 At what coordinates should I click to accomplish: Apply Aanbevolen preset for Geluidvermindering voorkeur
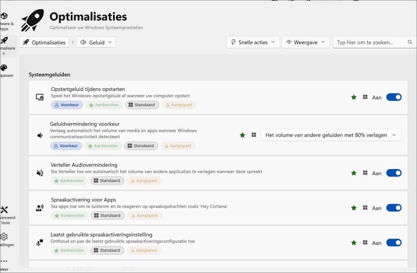103,146
